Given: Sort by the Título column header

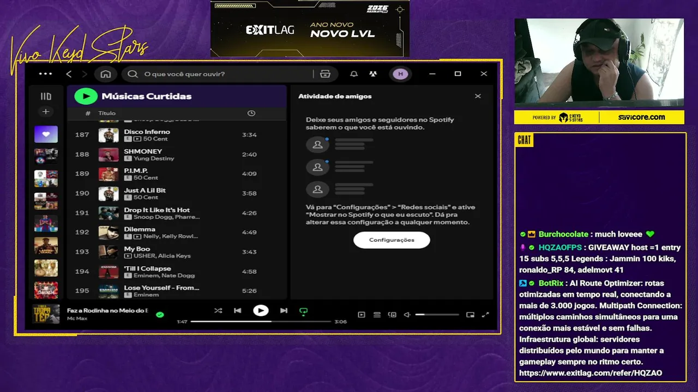Looking at the screenshot, I should pyautogui.click(x=107, y=113).
